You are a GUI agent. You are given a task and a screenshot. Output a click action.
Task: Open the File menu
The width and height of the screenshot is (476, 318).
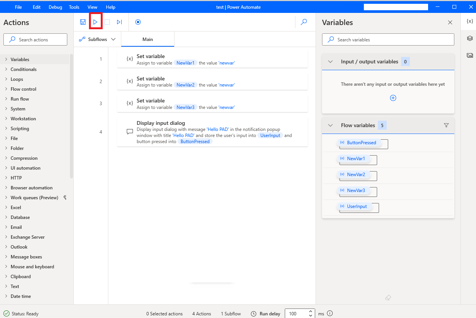[18, 7]
